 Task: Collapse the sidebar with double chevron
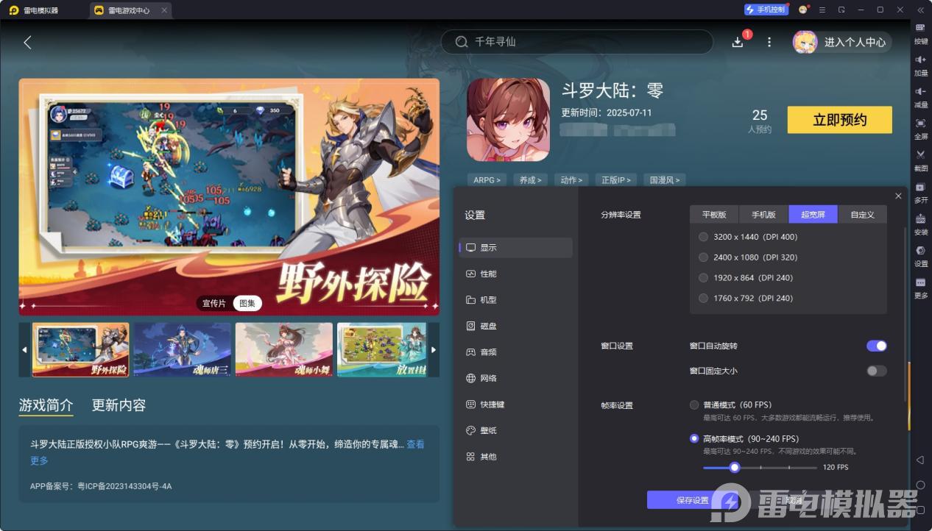point(920,10)
